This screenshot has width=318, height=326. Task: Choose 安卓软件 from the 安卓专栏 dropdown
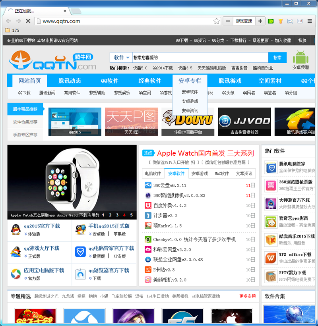pyautogui.click(x=190, y=92)
